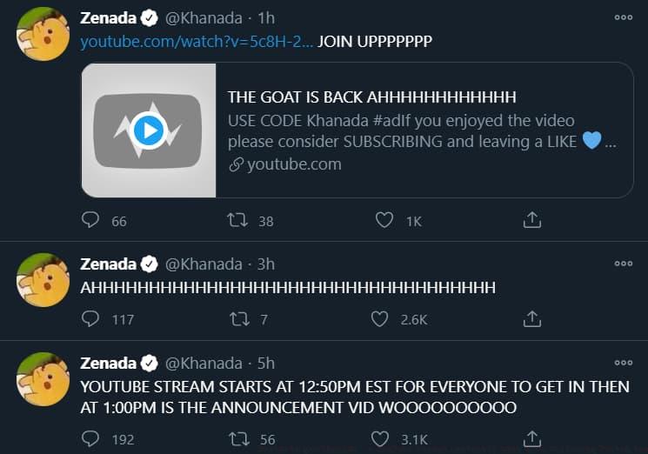Open the youtube.com/watch link in the tweet

click(x=196, y=43)
